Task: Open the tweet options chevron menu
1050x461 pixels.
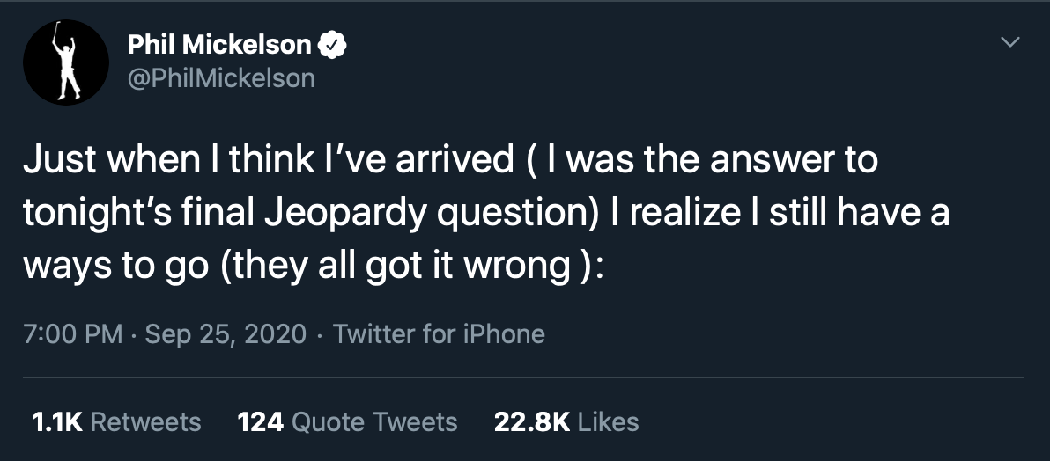Action: pos(1009,42)
